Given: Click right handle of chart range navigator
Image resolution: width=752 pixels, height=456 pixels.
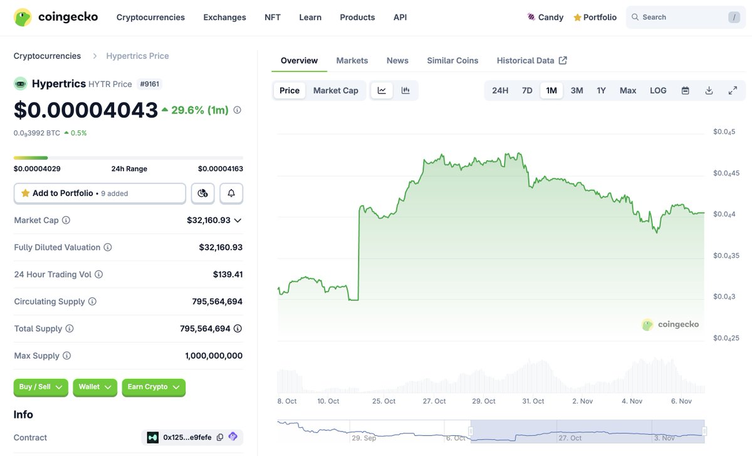Looking at the screenshot, I should click(x=704, y=431).
